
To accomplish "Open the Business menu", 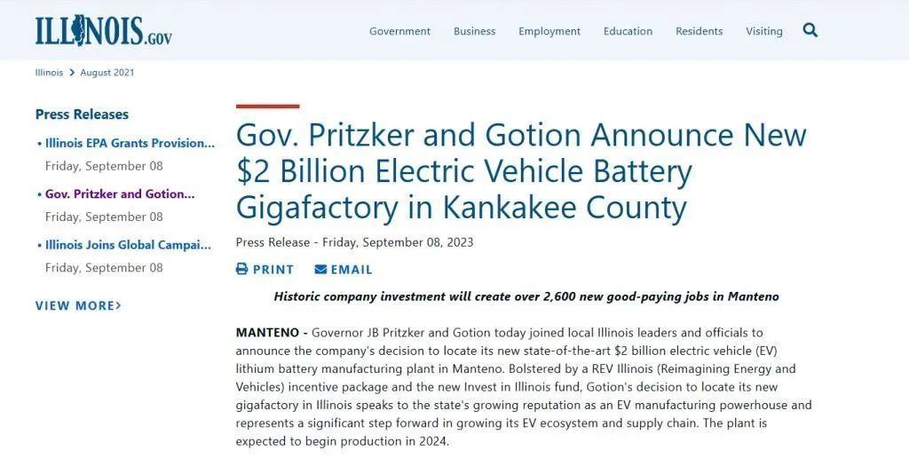I will pyautogui.click(x=474, y=31).
